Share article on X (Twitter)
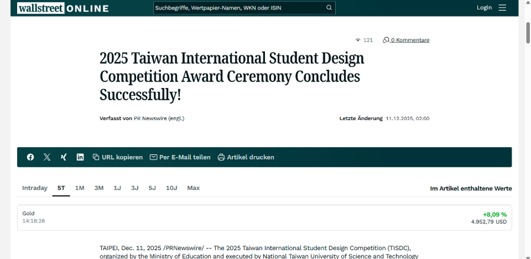531x259 pixels. pos(47,157)
